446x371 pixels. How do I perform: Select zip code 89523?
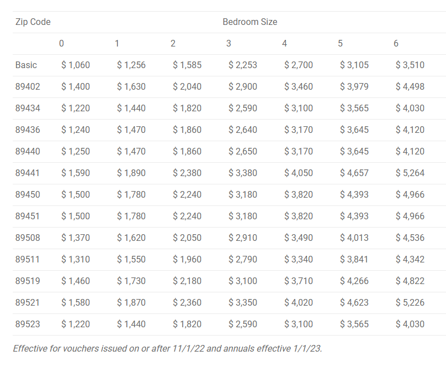(28, 324)
